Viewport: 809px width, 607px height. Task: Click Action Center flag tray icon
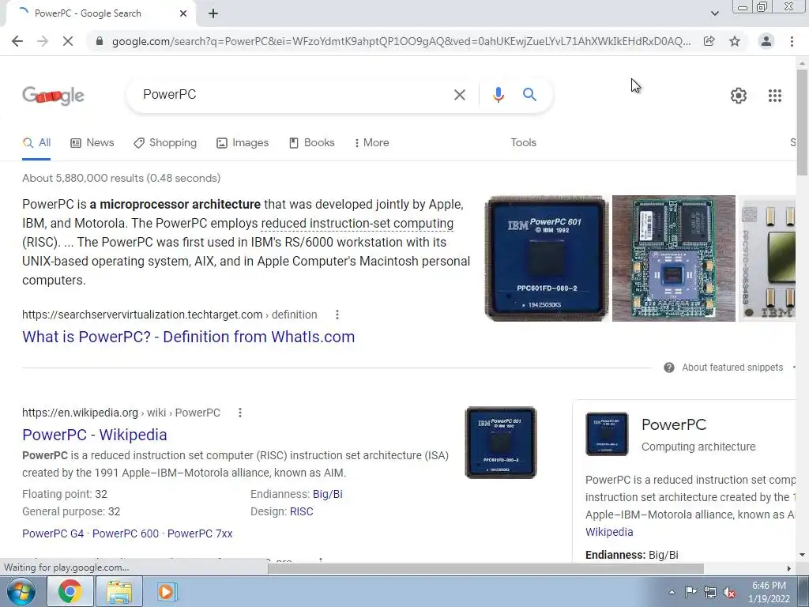(690, 592)
